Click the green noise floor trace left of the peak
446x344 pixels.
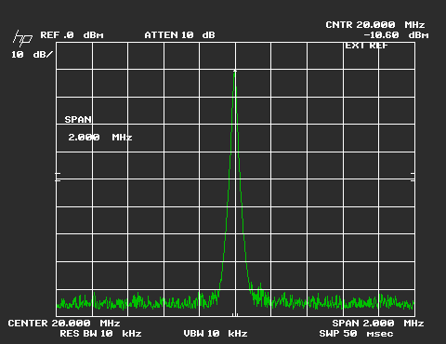click(138, 301)
